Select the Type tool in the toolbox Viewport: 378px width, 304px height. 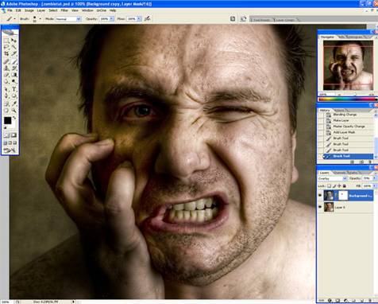point(14,89)
